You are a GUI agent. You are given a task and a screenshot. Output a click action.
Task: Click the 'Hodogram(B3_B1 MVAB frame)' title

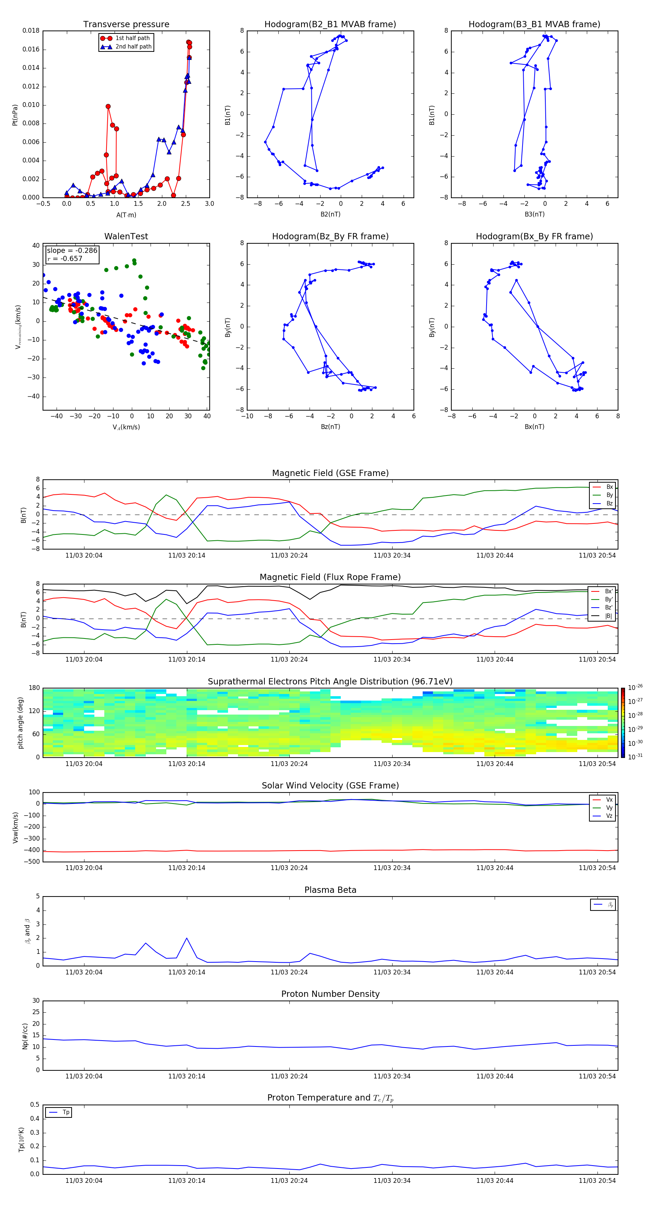tap(534, 25)
